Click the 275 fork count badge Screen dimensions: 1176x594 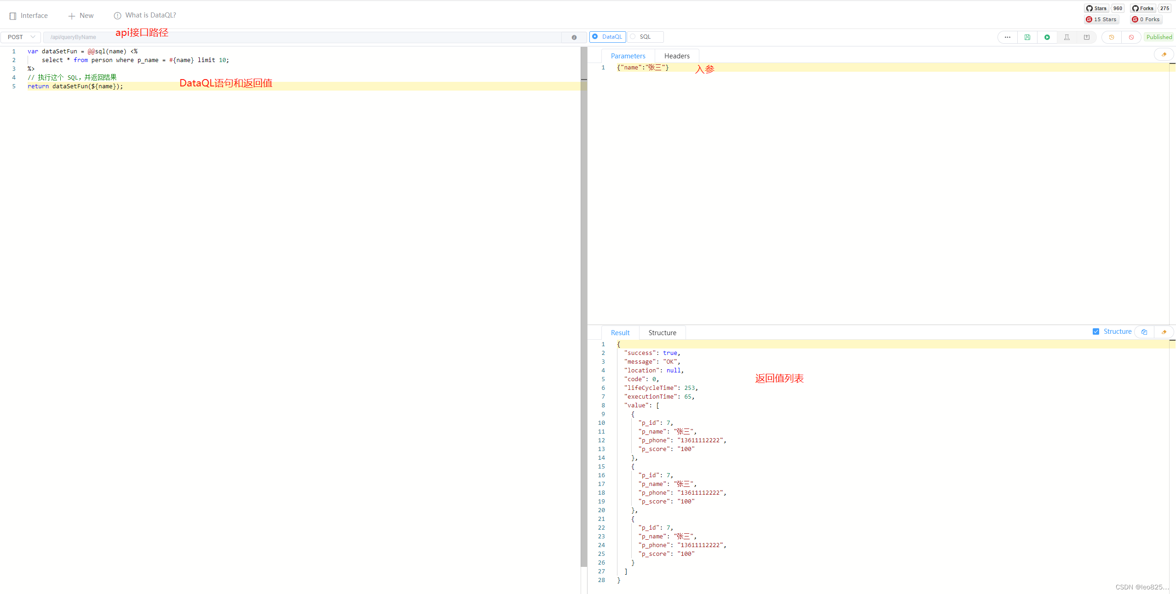tap(1164, 8)
